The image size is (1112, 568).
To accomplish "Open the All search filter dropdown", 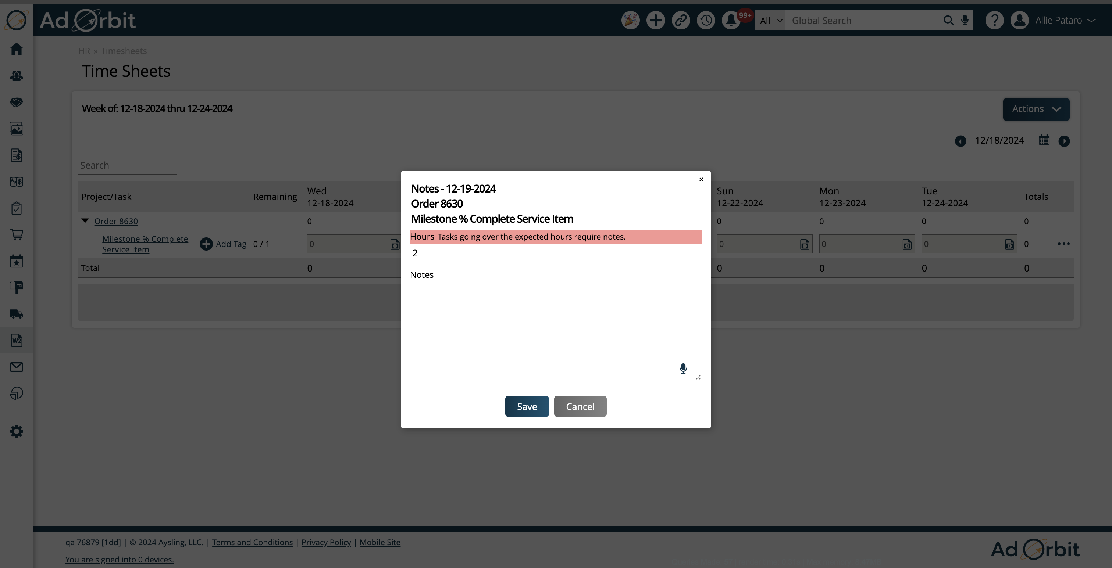I will (x=770, y=20).
